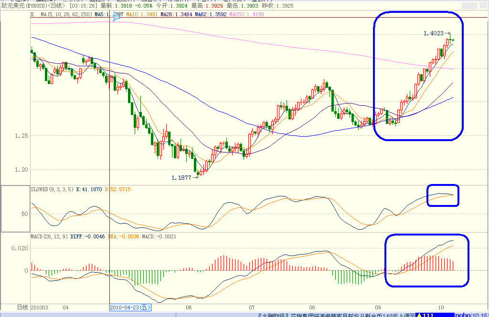This screenshot has width=489, height=317.
Task: Click the 最低 1.3903 low price
Action: pos(242,6)
